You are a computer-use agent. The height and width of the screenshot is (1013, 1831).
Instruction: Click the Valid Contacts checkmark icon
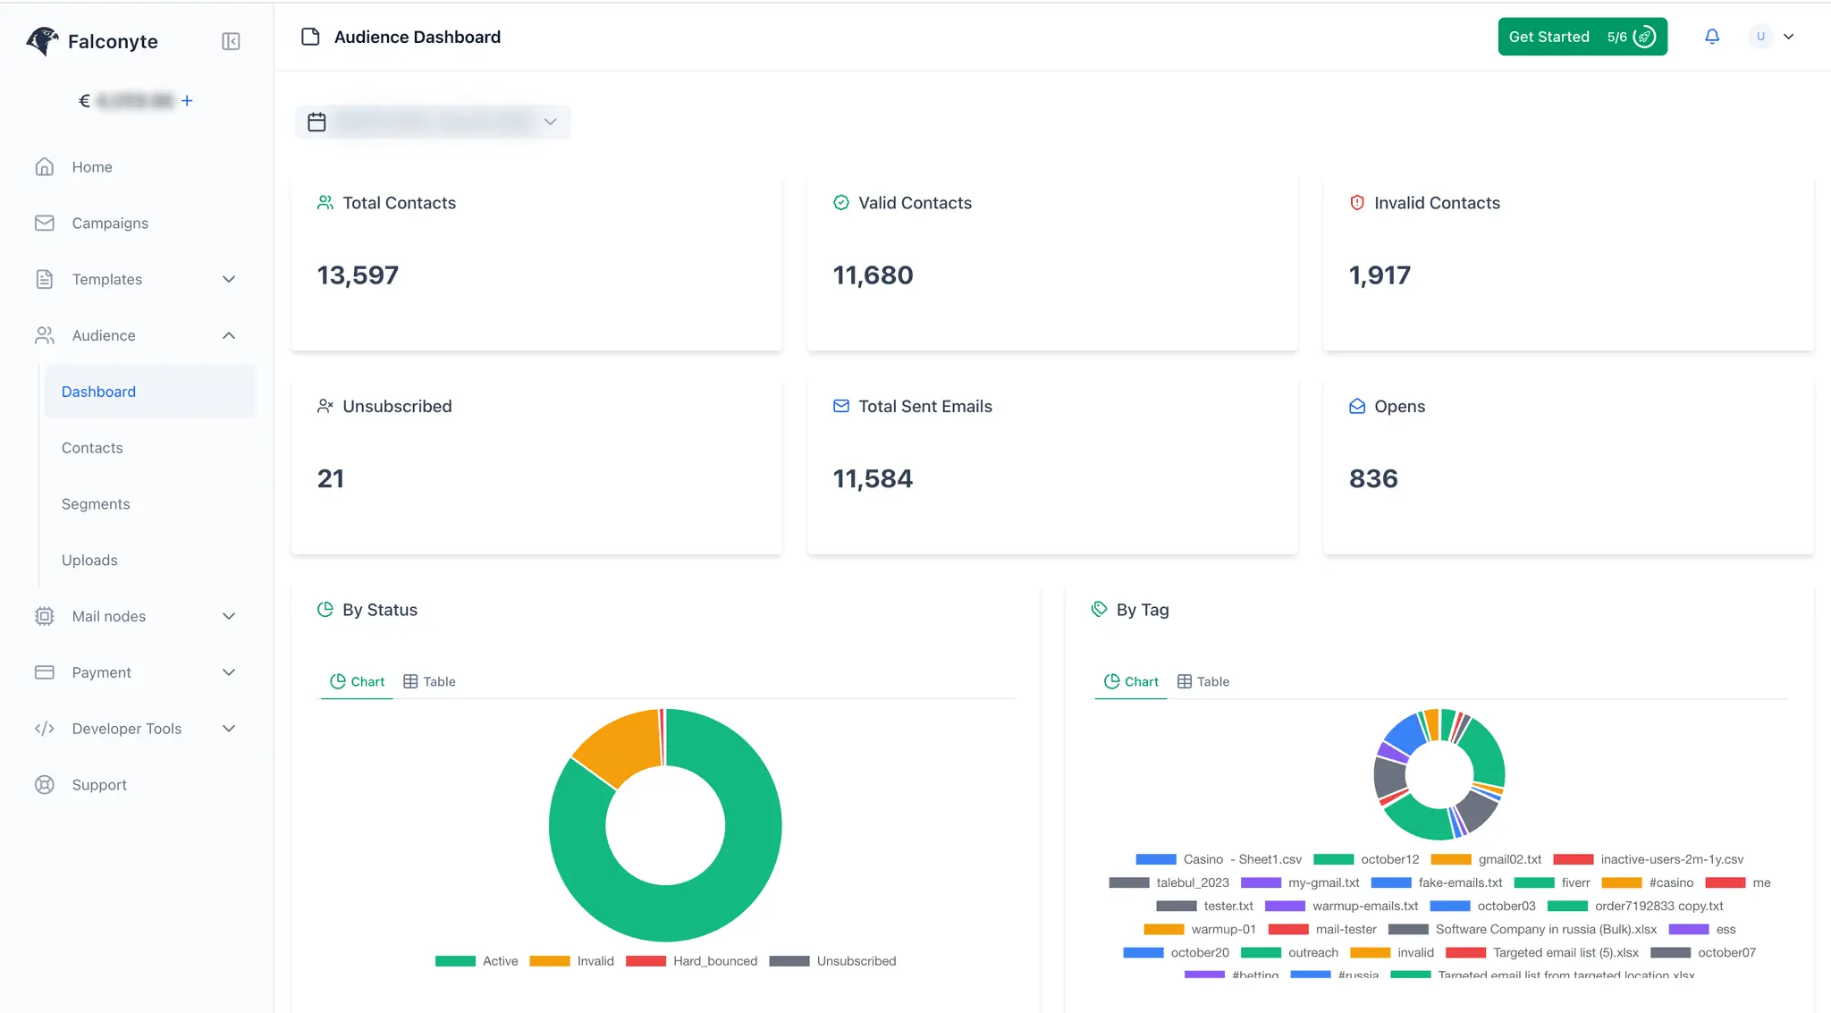point(841,203)
